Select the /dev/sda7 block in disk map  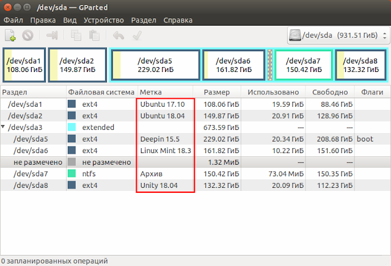tap(304, 65)
